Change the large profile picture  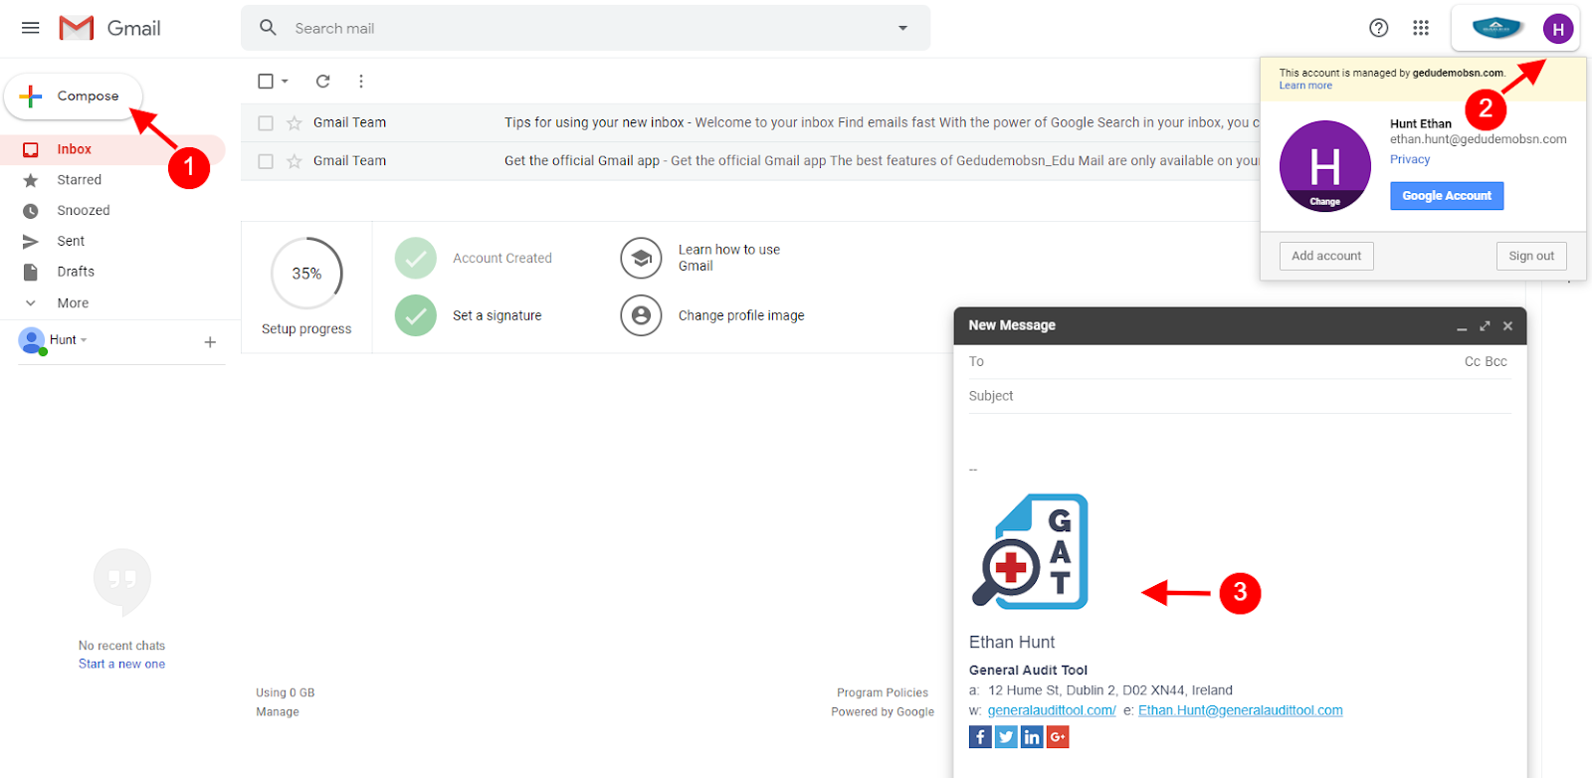click(1324, 166)
